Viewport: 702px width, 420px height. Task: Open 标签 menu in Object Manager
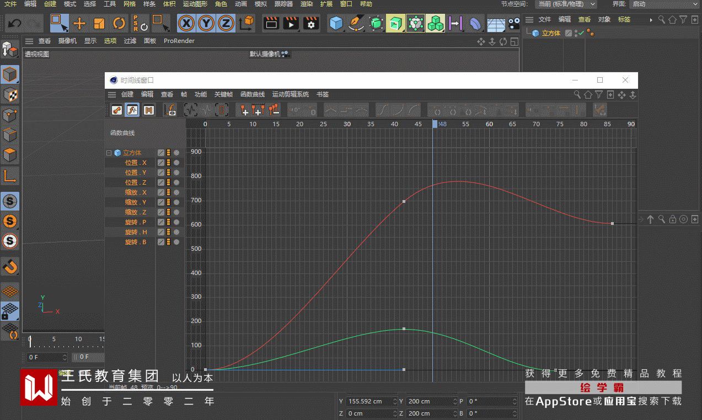(x=624, y=19)
